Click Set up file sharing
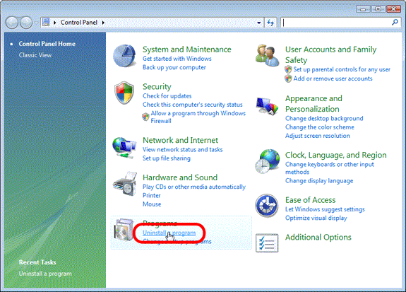This screenshot has width=406, height=292. point(167,158)
